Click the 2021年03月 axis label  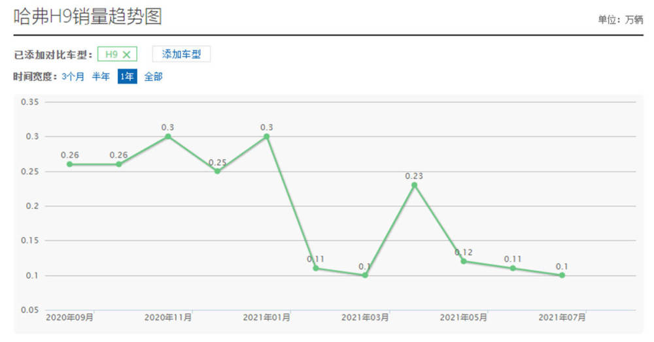coord(365,317)
